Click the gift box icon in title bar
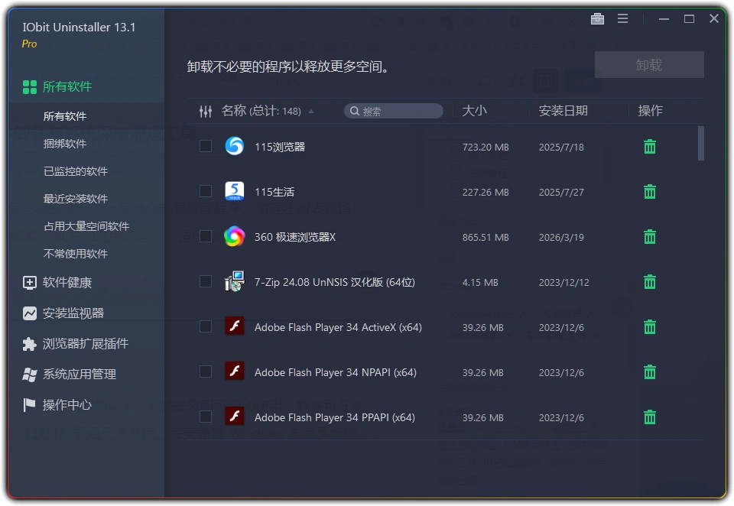 (x=598, y=18)
